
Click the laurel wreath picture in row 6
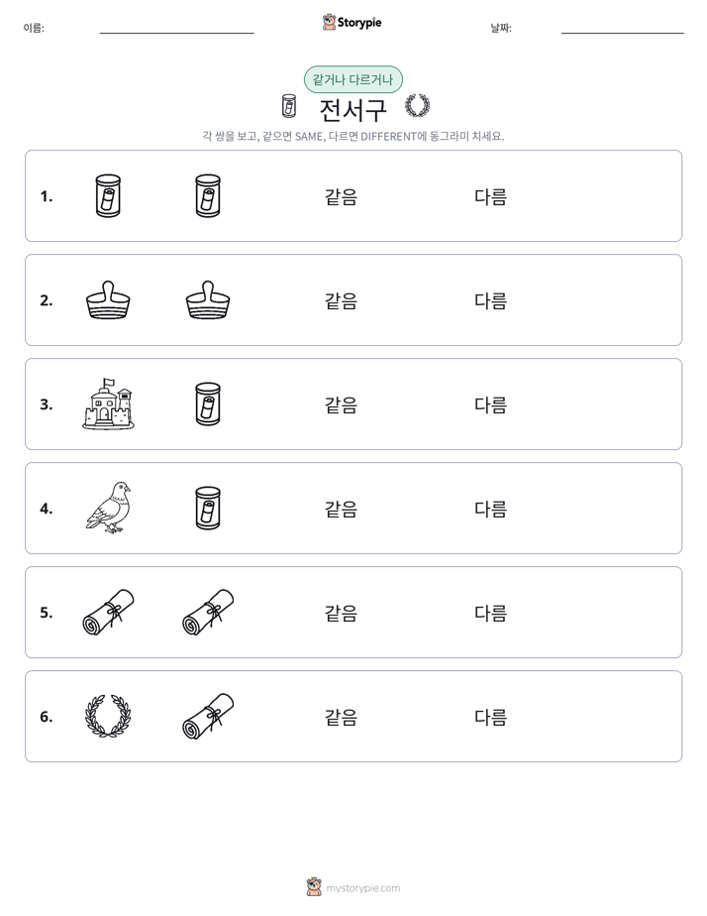point(109,716)
